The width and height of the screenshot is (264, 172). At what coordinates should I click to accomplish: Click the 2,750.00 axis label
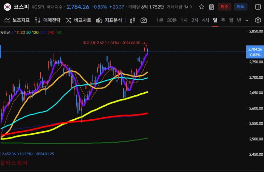pos(256,62)
